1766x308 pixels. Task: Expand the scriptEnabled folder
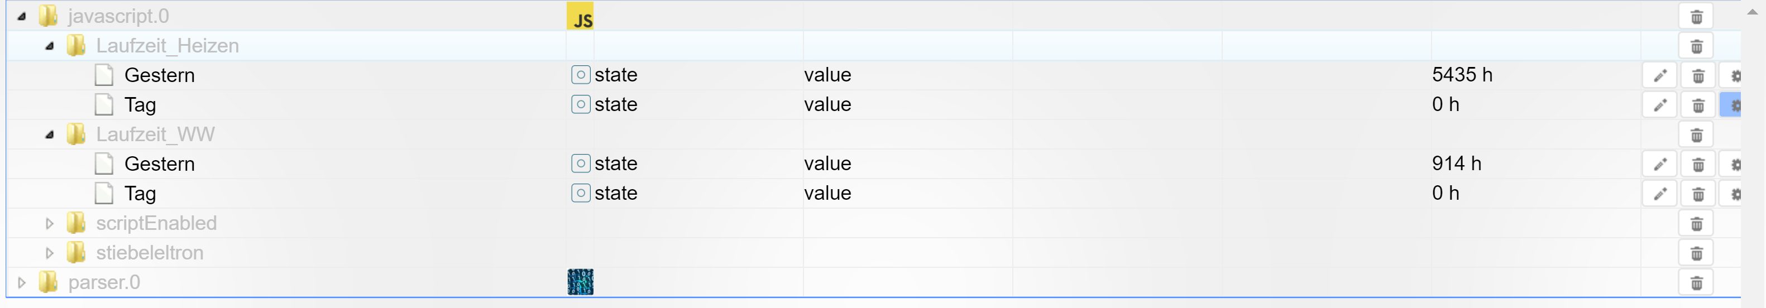(49, 223)
